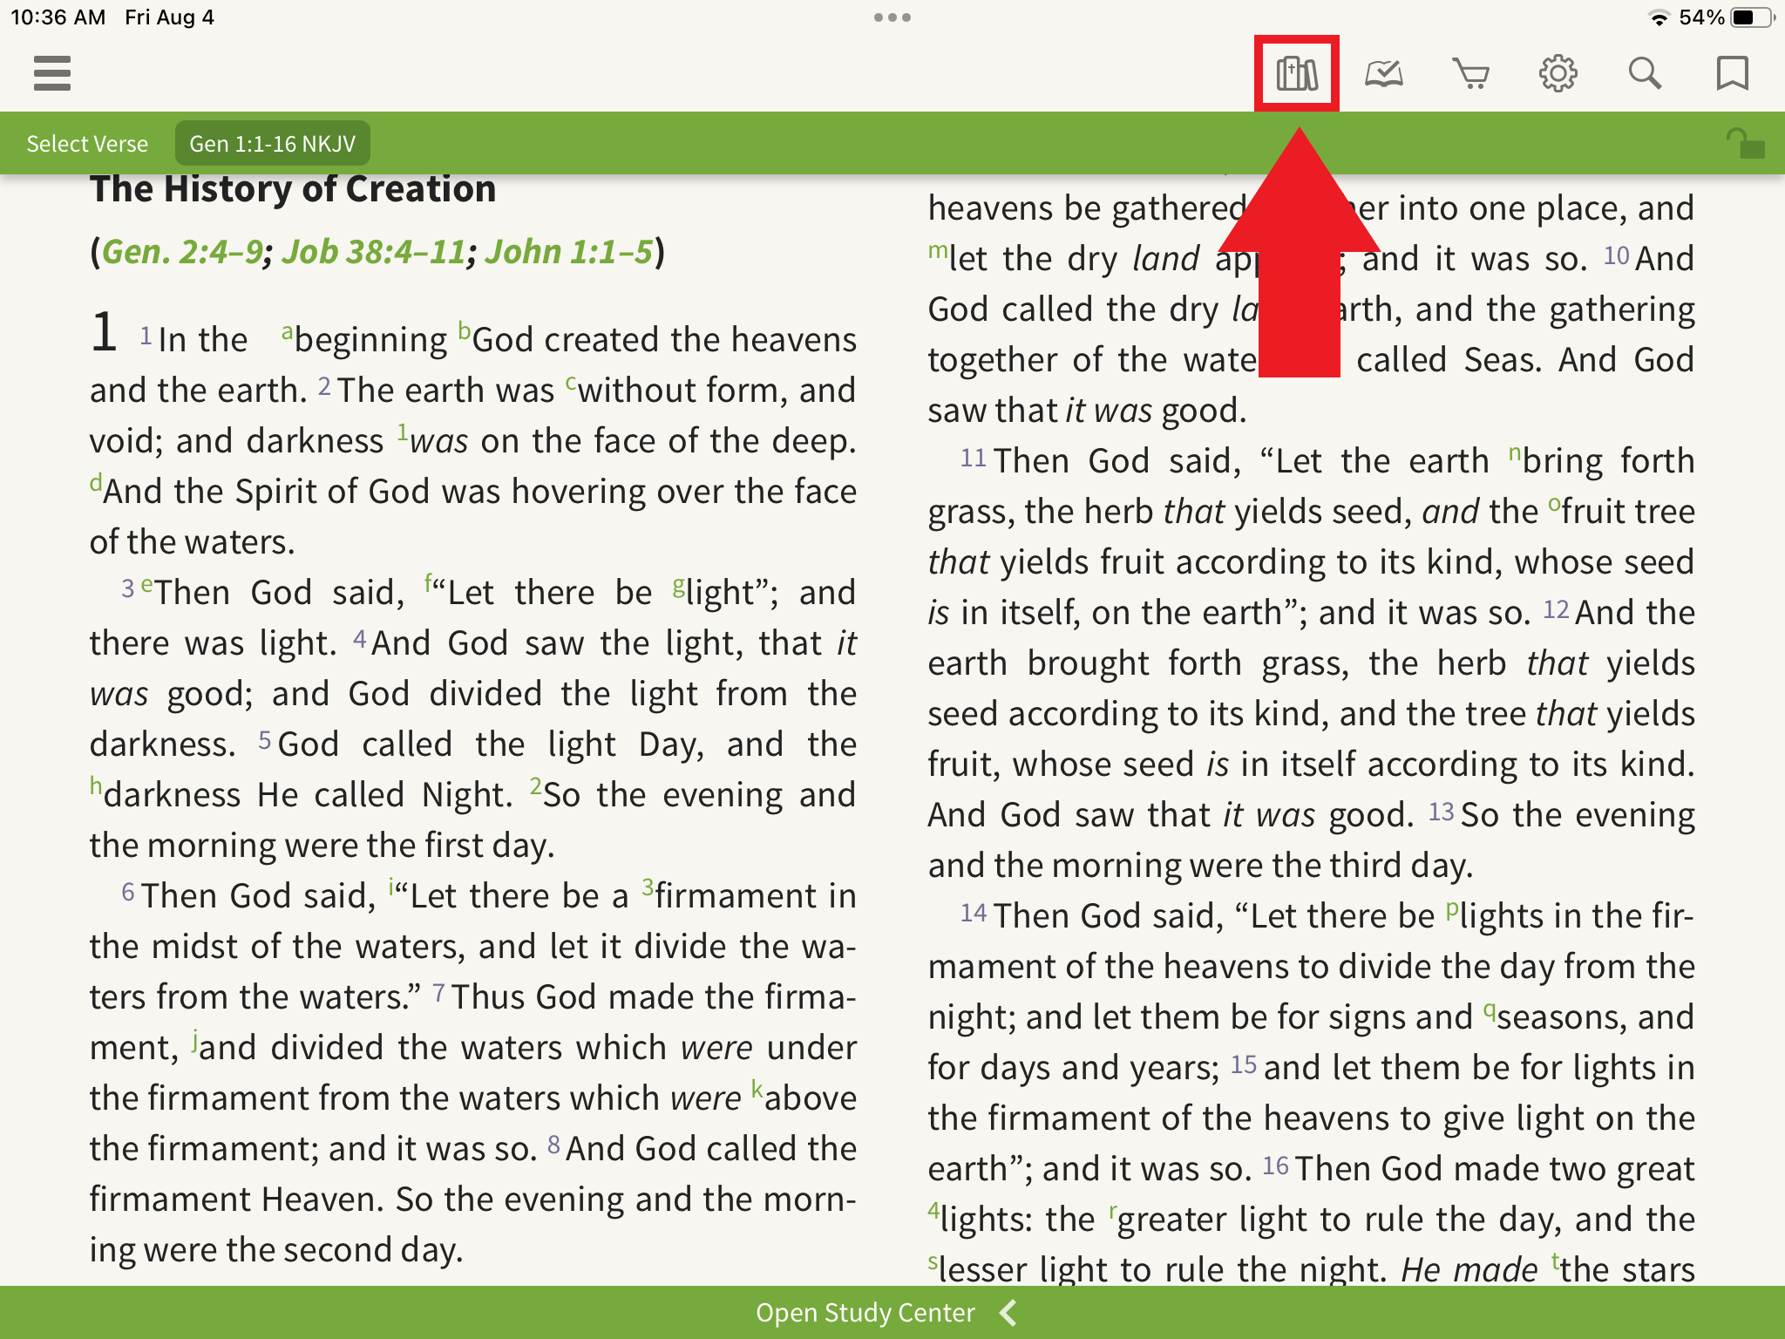Tap footnote 'o' before fruit tree
This screenshot has height=1339, width=1785.
coord(1555,505)
